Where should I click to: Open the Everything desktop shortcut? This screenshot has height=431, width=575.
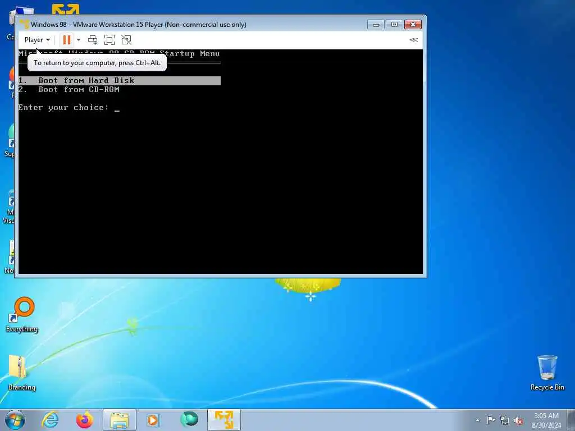[22, 314]
